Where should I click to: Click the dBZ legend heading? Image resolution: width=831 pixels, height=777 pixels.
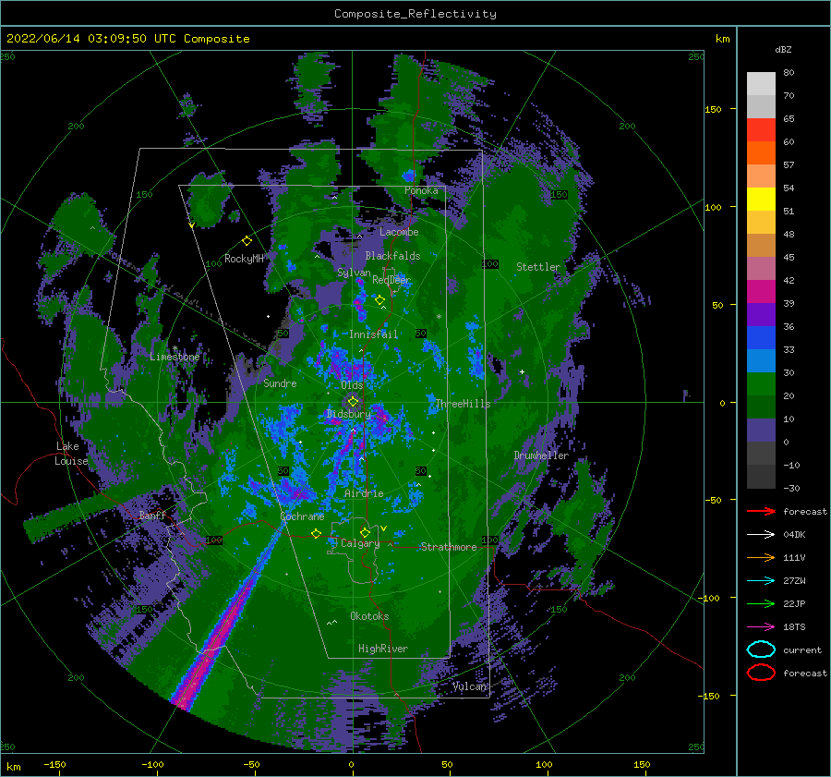(783, 50)
